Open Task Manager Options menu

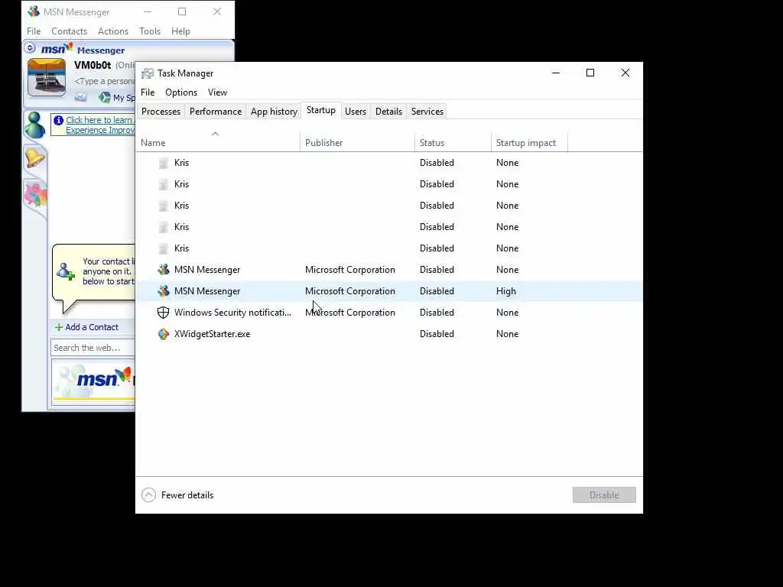coord(180,92)
